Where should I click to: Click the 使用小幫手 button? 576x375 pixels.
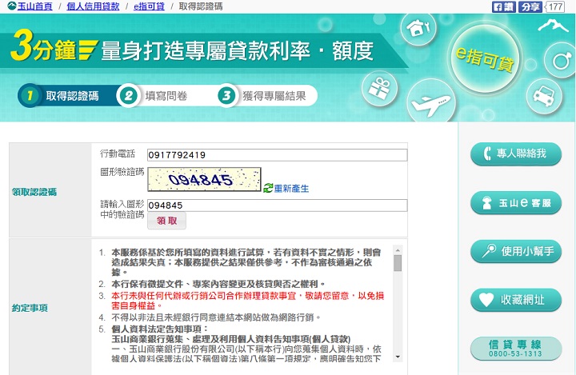[516, 251]
